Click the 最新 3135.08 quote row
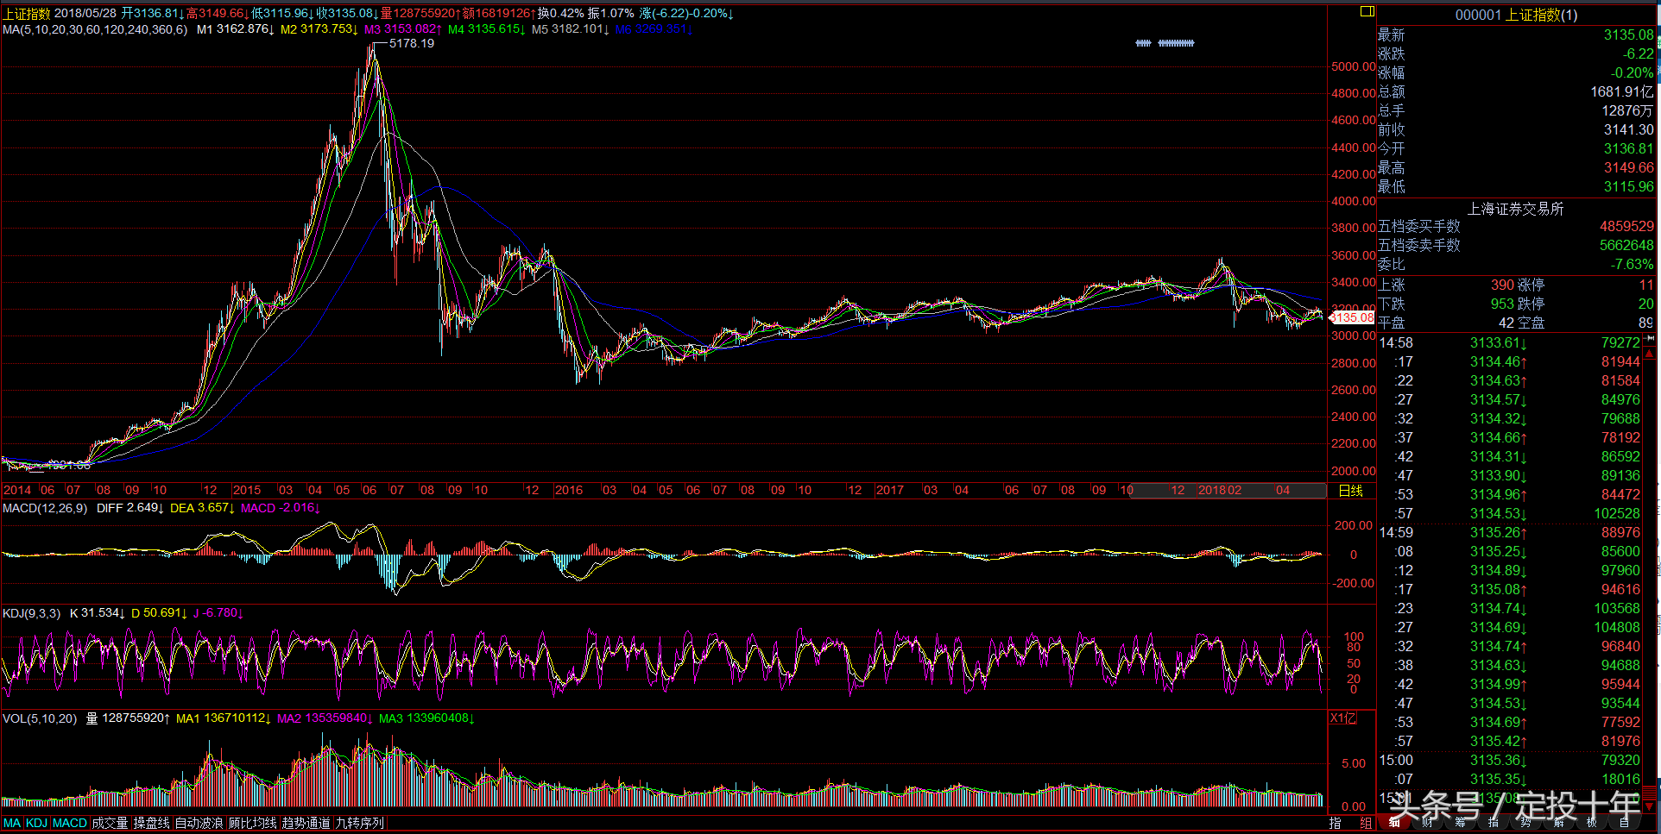The width and height of the screenshot is (1661, 834). (1516, 34)
